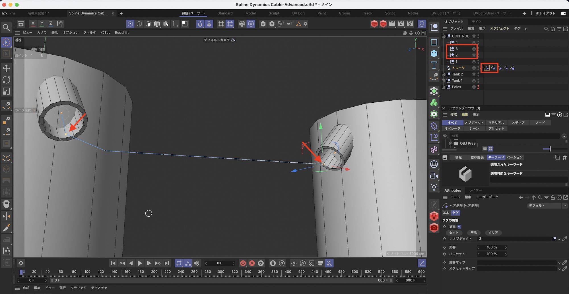
Task: Open the フィルタ viewport menu
Action: coord(89,33)
